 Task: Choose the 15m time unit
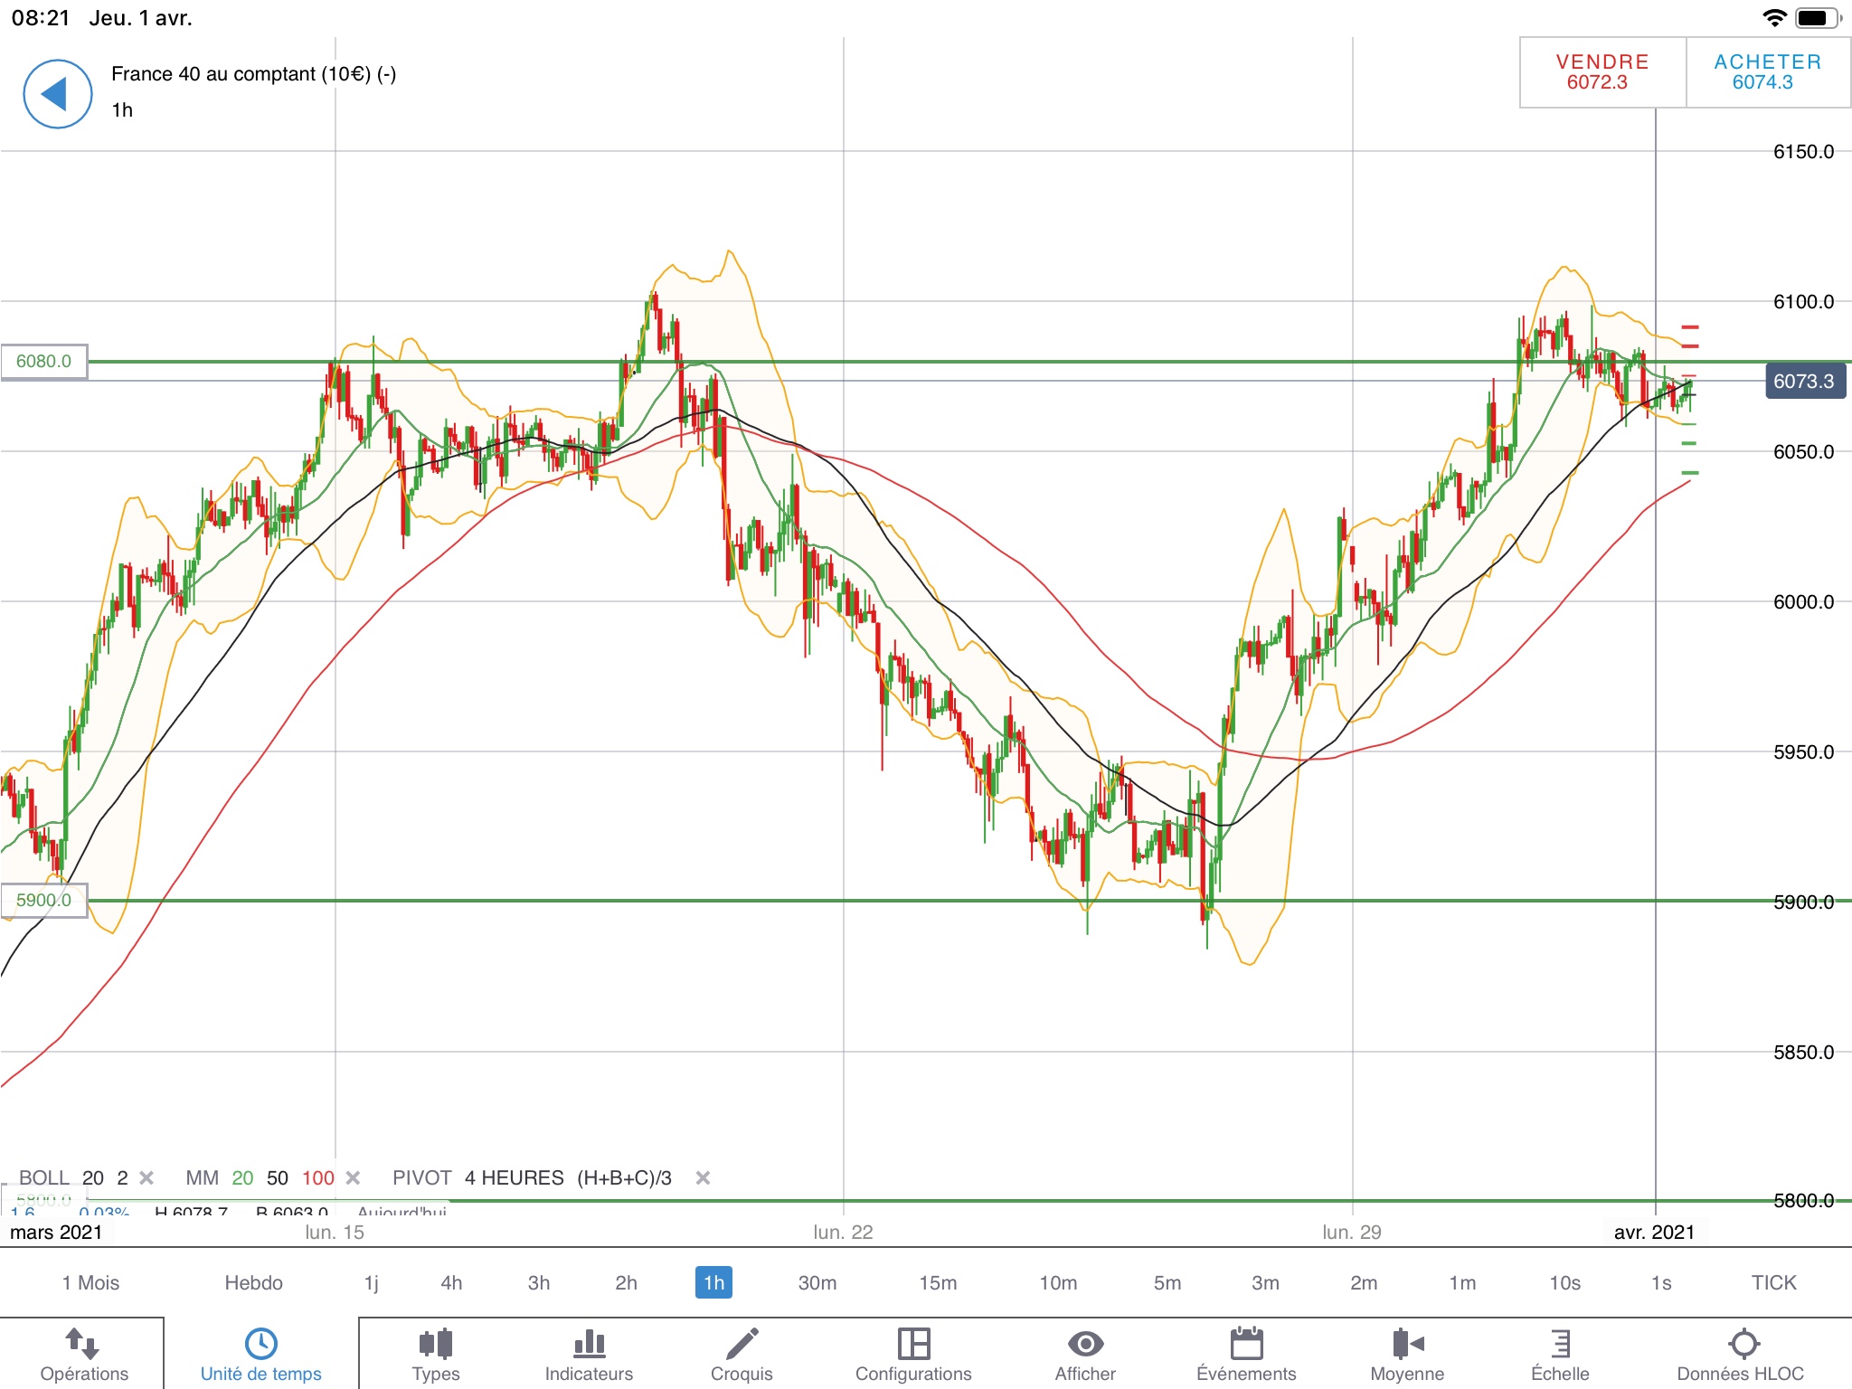(938, 1282)
